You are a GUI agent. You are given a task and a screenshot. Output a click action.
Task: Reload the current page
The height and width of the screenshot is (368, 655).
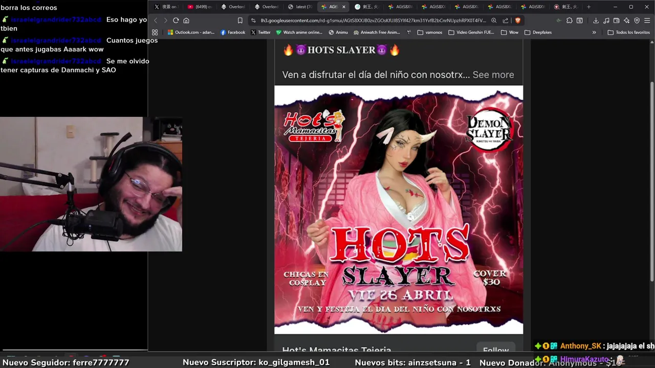point(176,20)
